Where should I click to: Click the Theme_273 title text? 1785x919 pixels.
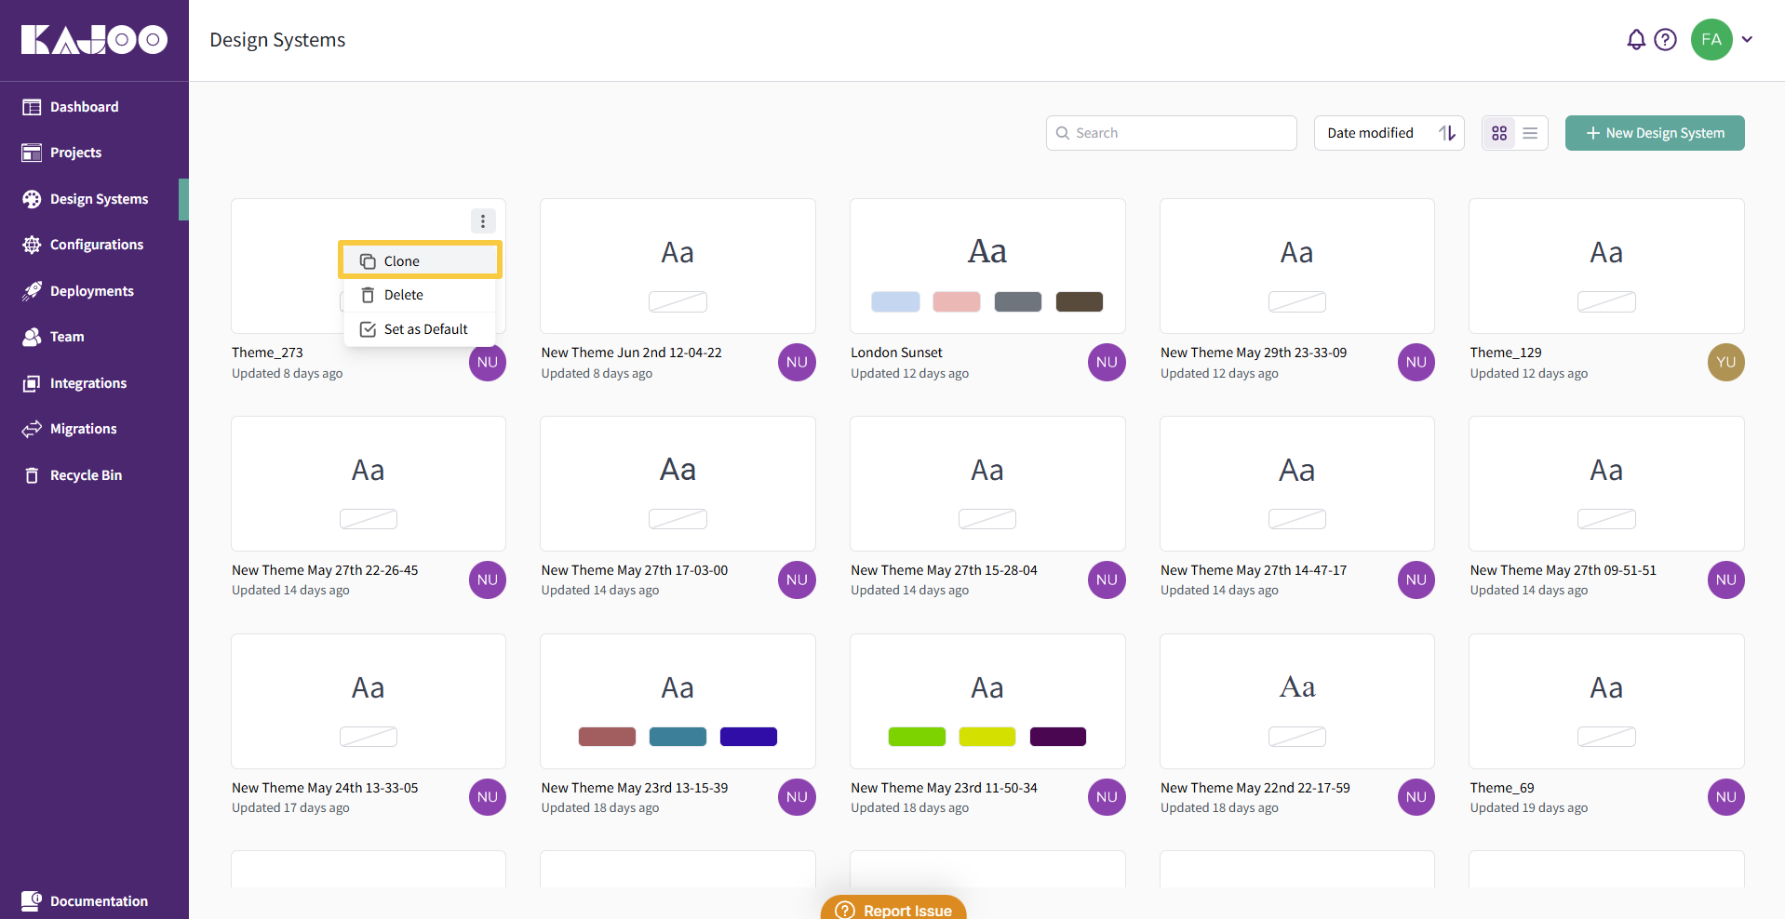[267, 353]
